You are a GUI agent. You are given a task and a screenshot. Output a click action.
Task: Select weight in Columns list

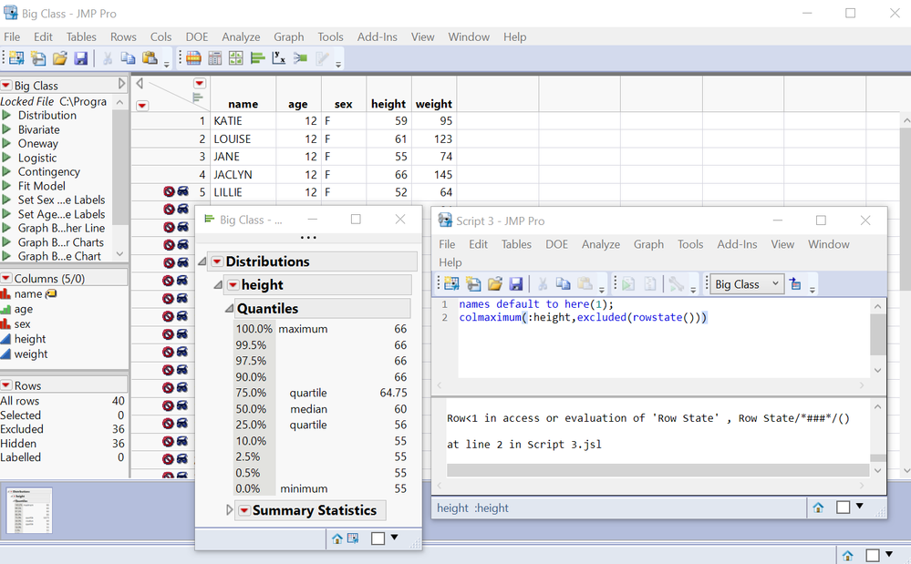point(31,354)
